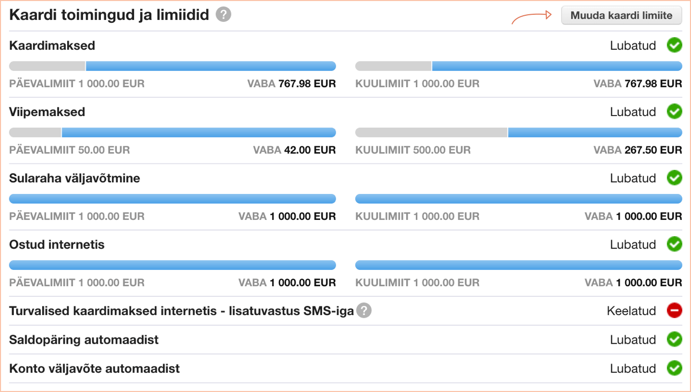
Task: Click Turvalised kaardimaksed internetis label
Action: point(113,311)
